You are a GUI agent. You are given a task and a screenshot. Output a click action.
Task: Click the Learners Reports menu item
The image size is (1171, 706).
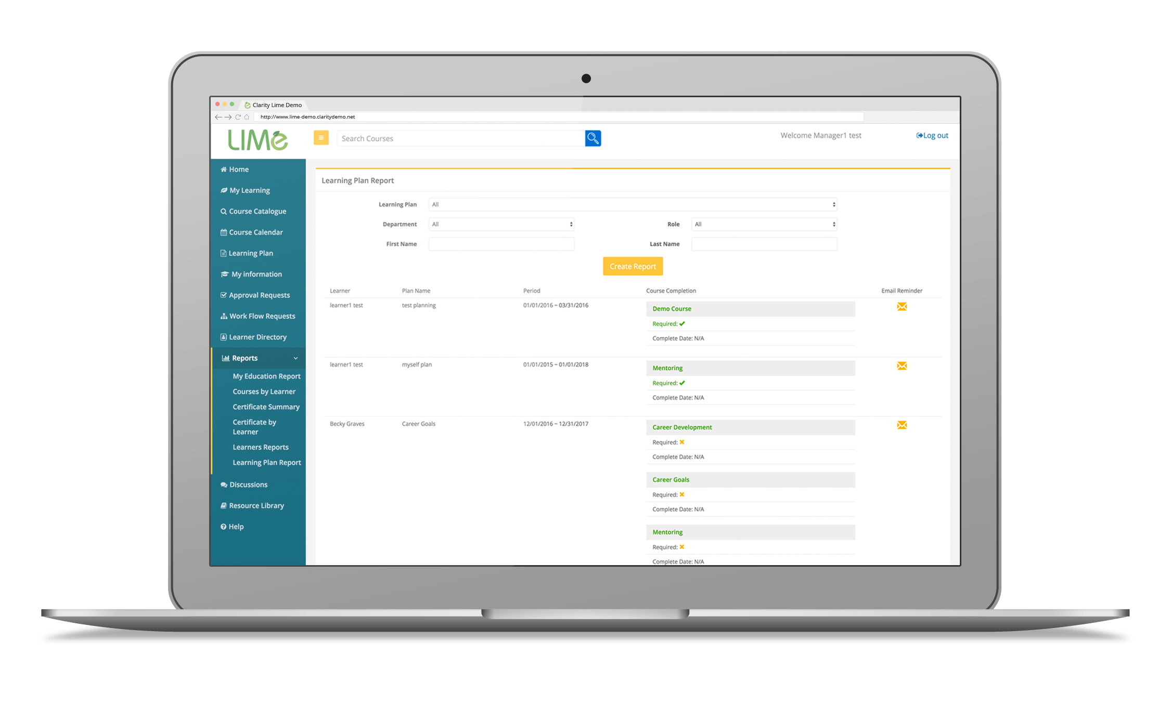pos(259,447)
